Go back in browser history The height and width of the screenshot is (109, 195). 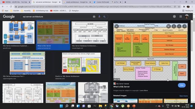click(3, 7)
